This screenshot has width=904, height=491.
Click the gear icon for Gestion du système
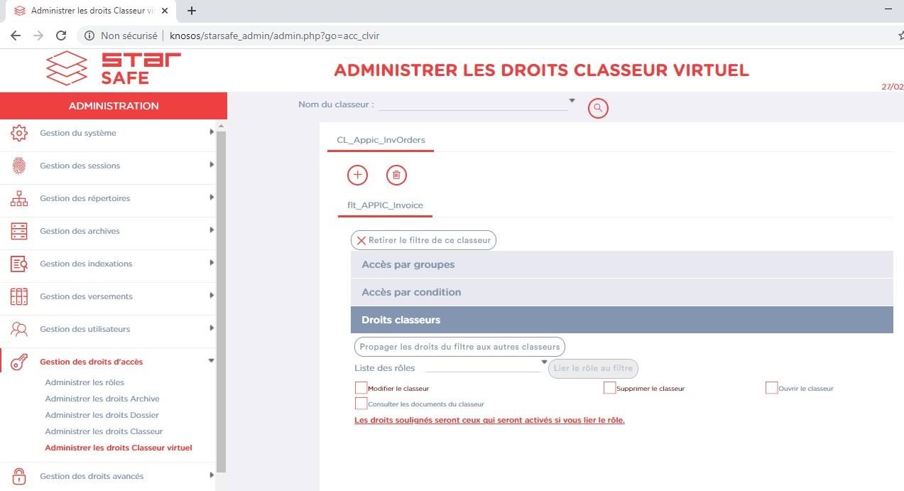pyautogui.click(x=19, y=133)
